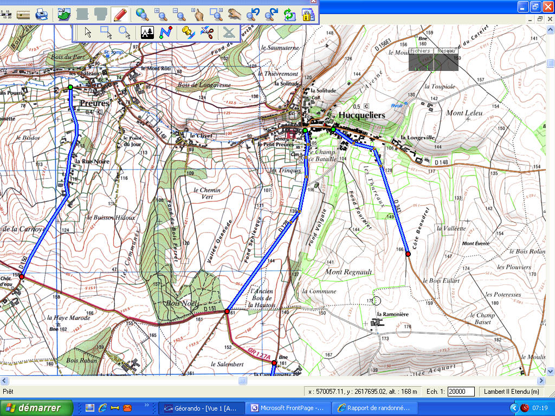Click scroll up arrow on right

(x=551, y=29)
